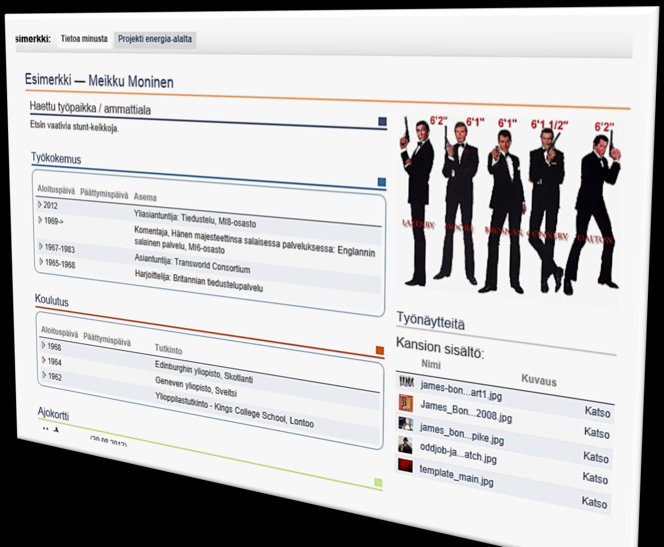The width and height of the screenshot is (664, 547).
Task: Click Katso link for james_bon...pike.jpg
Action: point(596,457)
